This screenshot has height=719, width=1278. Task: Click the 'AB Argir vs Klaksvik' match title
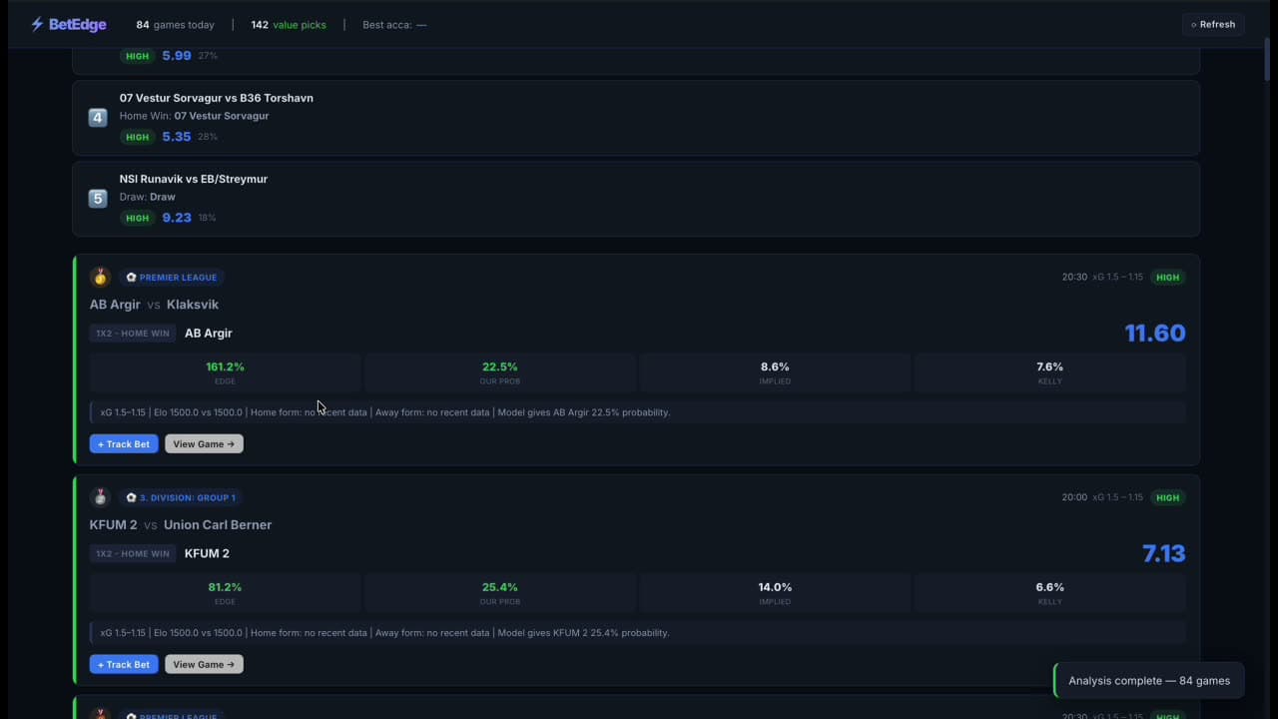tap(154, 305)
